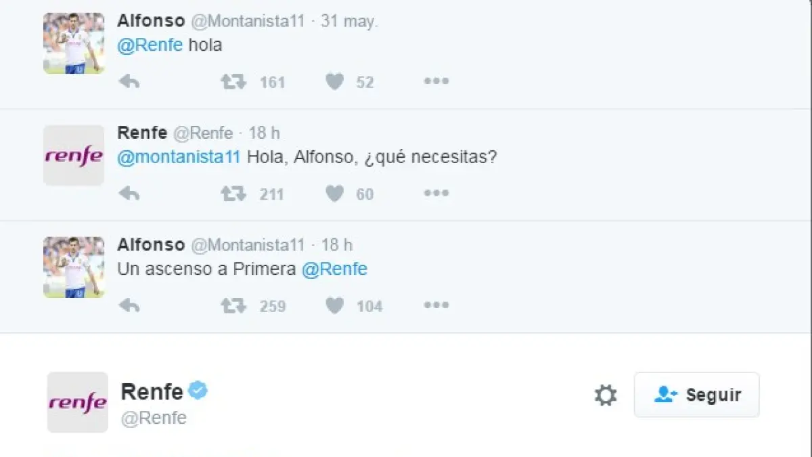812x457 pixels.
Task: Retweet Alfonso's "@Renfe hola" tweet
Action: 233,82
